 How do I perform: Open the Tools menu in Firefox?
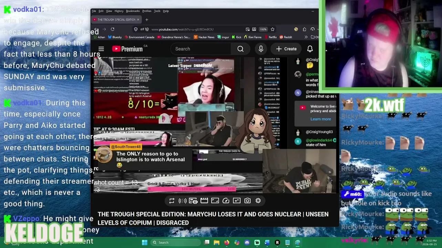pyautogui.click(x=157, y=11)
